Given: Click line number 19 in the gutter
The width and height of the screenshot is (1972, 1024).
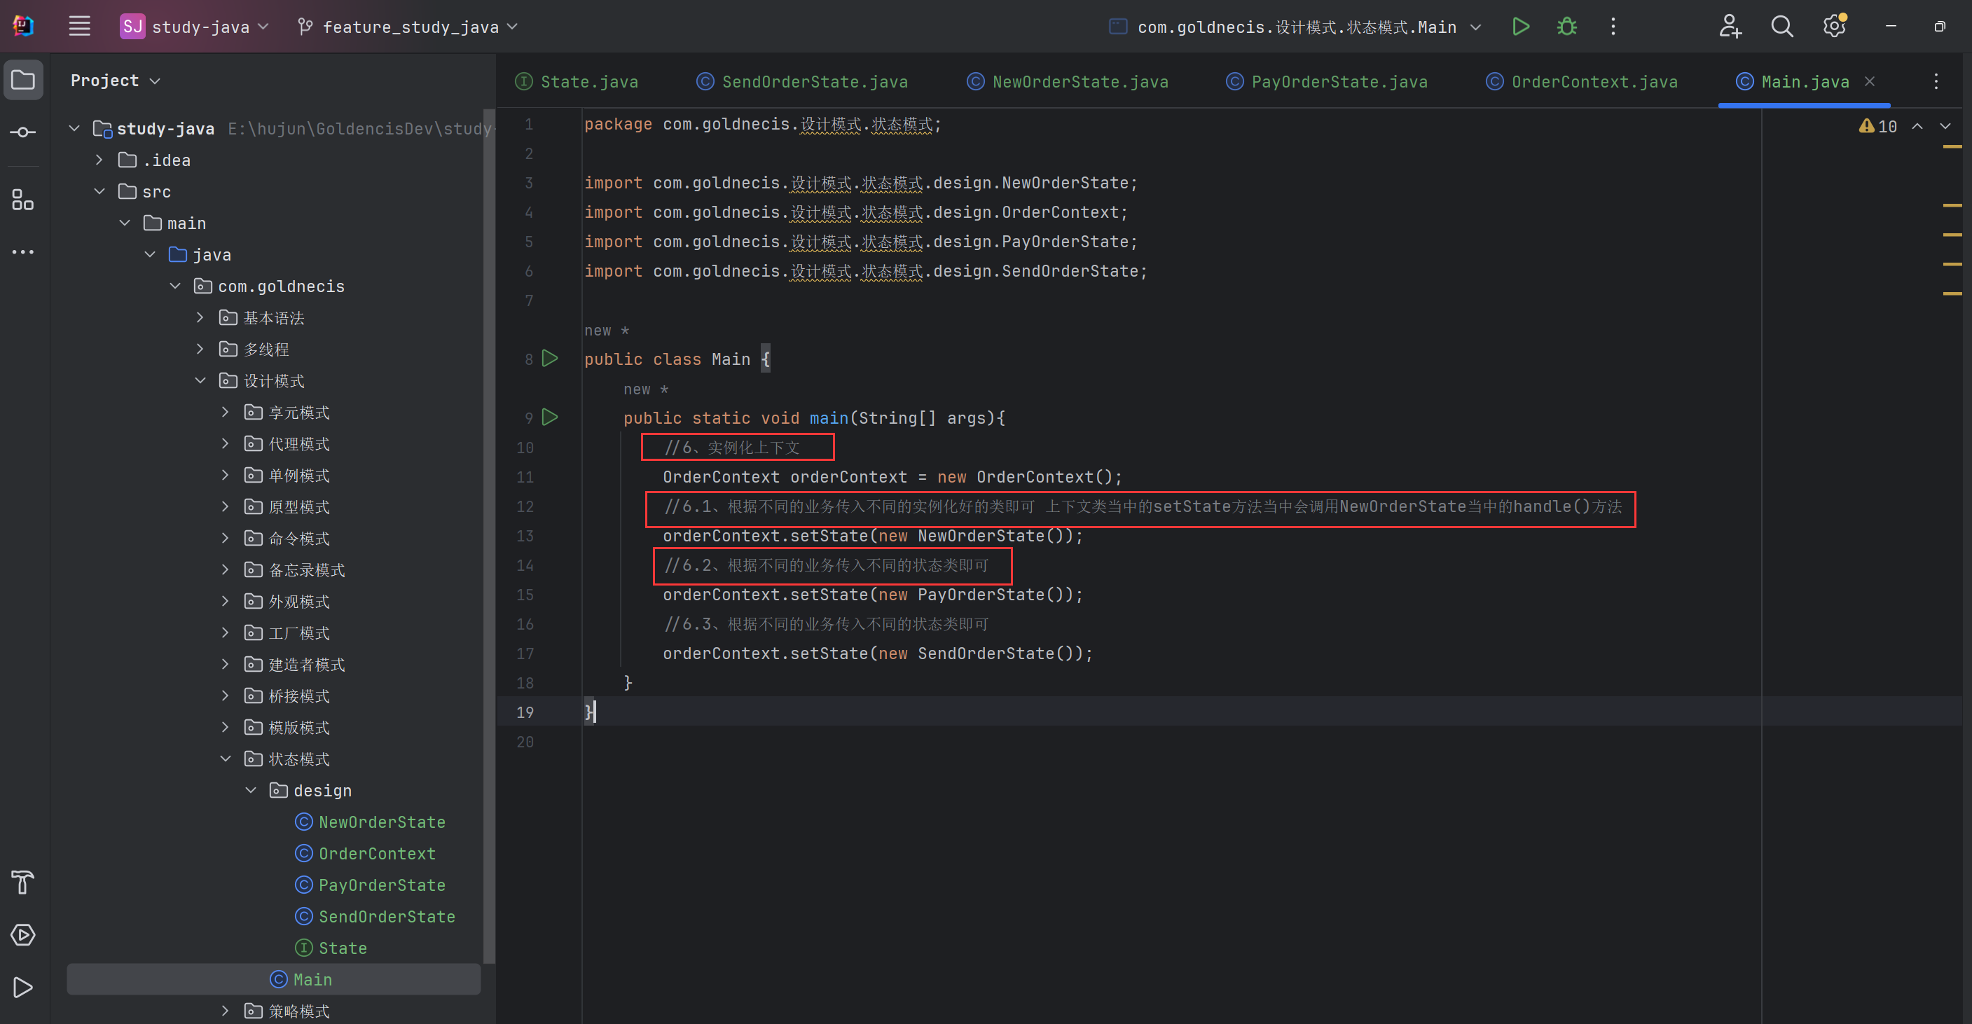Looking at the screenshot, I should [525, 712].
